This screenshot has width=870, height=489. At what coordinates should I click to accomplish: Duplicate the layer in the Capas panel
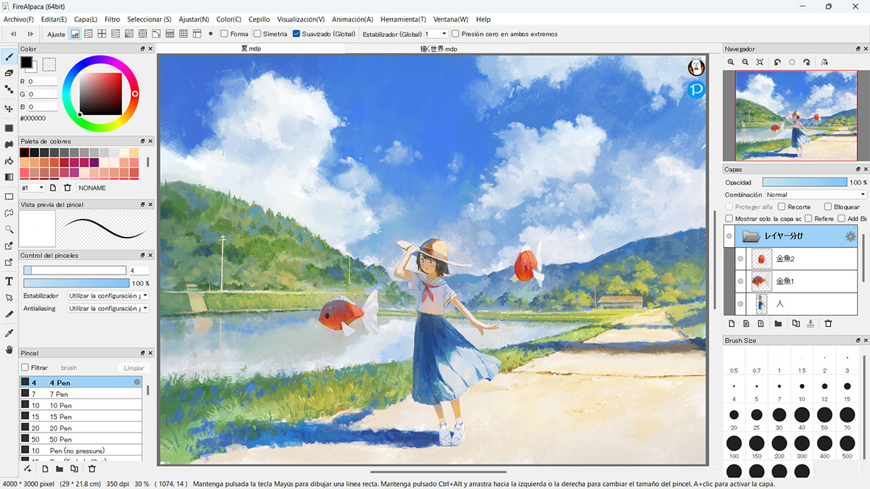pyautogui.click(x=795, y=324)
